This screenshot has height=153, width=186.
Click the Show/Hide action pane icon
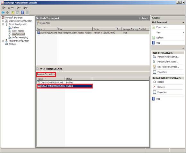pos(27,13)
